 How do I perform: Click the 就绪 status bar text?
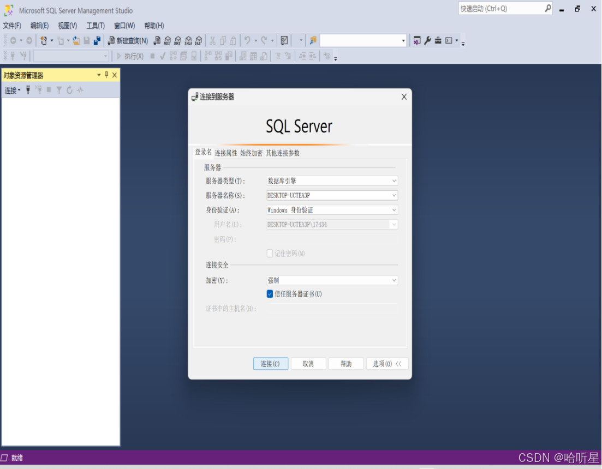point(17,458)
